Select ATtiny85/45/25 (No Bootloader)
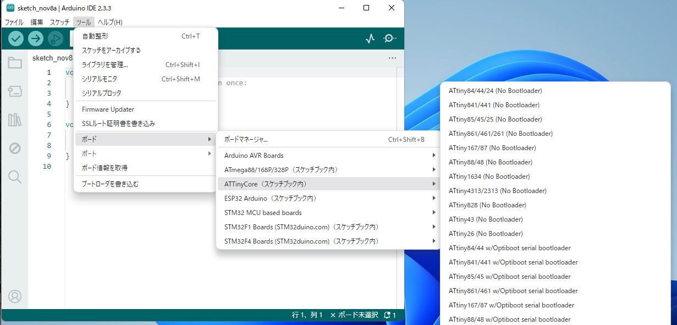Image resolution: width=677 pixels, height=325 pixels. 555,119
